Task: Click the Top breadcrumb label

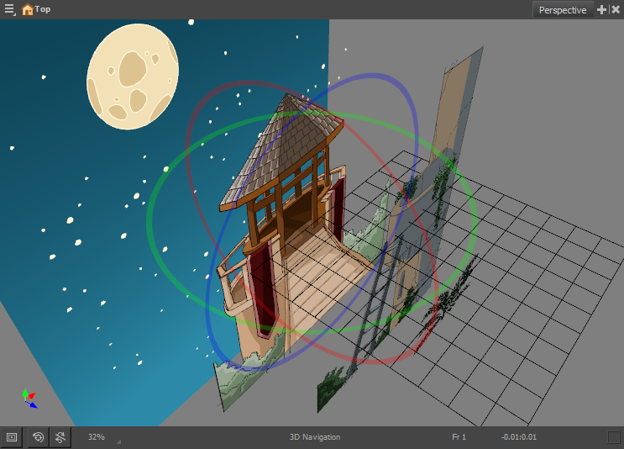Action: pos(43,8)
